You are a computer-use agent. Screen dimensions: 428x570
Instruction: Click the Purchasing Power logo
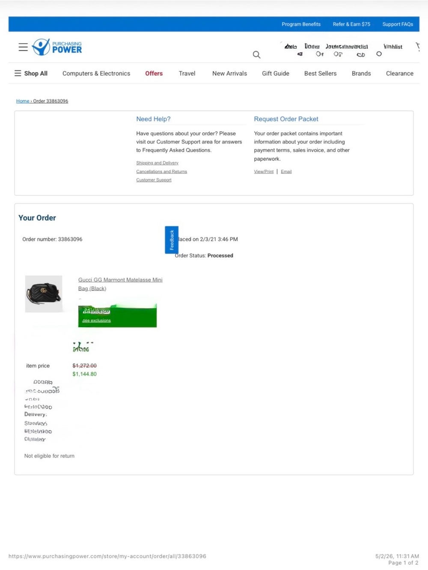[57, 47]
